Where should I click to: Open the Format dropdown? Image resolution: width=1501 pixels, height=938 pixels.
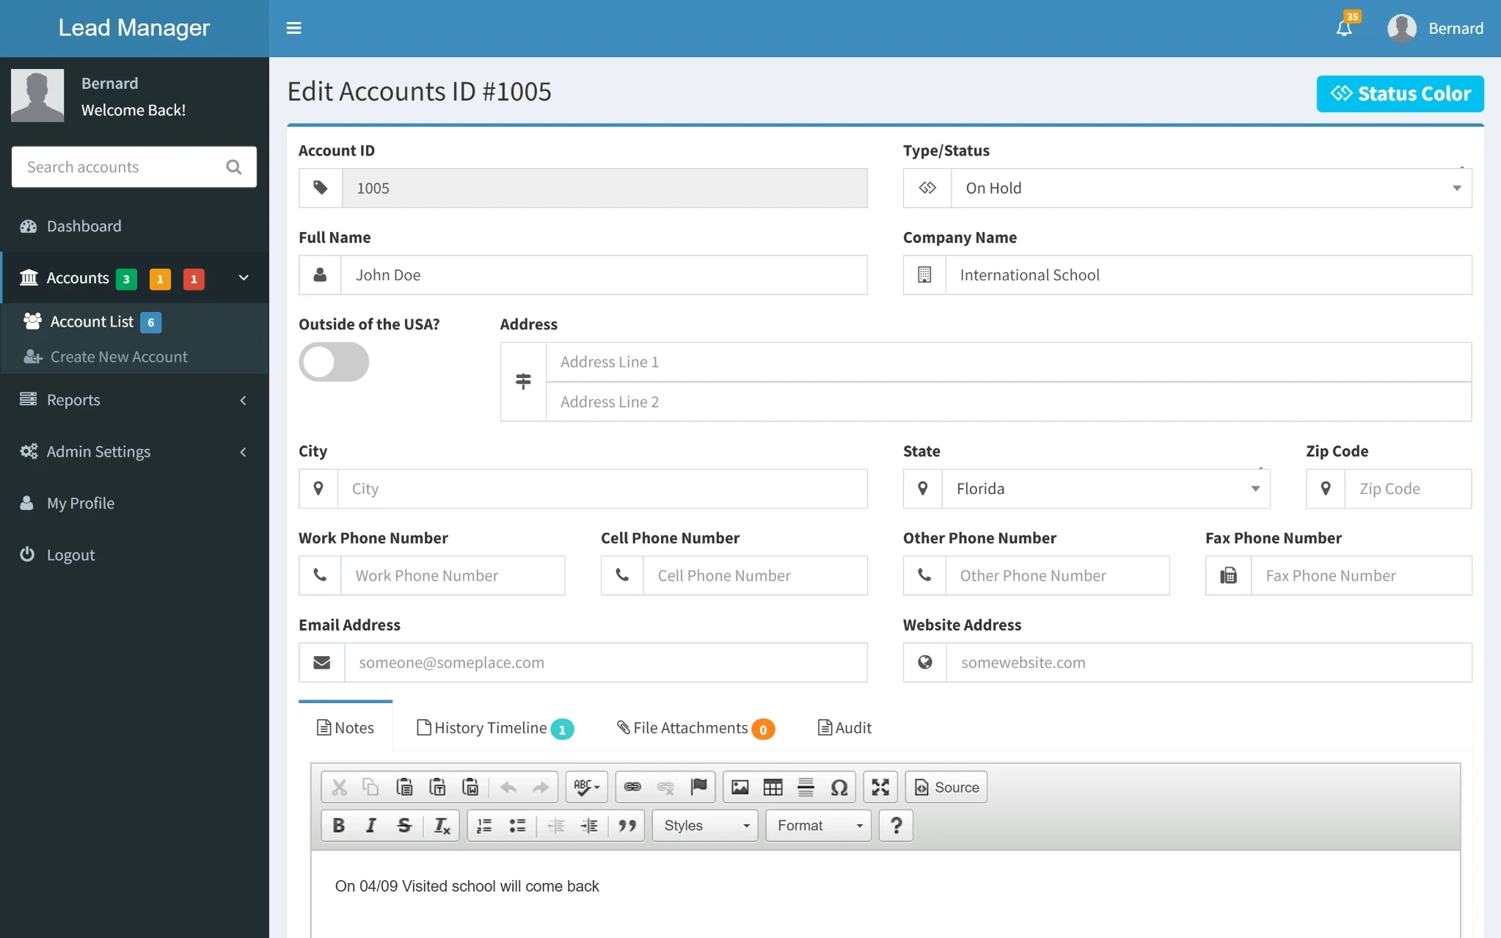pyautogui.click(x=819, y=826)
